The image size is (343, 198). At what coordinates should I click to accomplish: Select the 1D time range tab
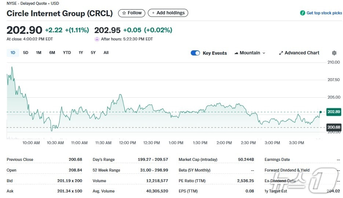tap(13, 53)
